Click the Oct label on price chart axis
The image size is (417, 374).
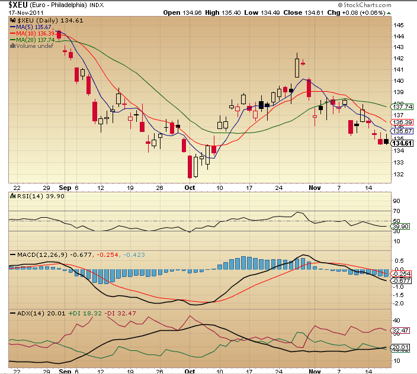coord(190,188)
